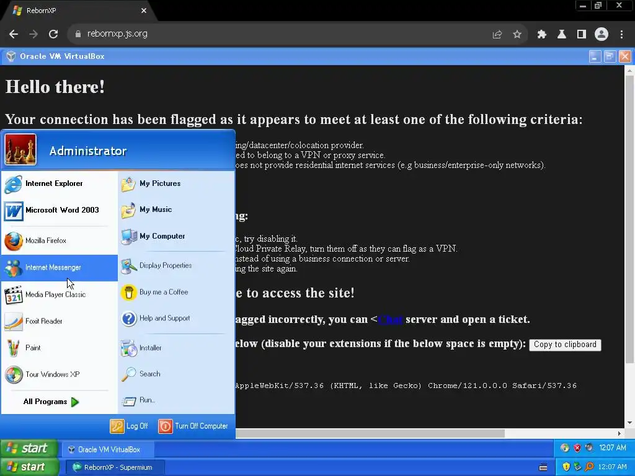Viewport: 635px width, 476px height.
Task: Open Chrome labs flask icon
Action: point(562,35)
